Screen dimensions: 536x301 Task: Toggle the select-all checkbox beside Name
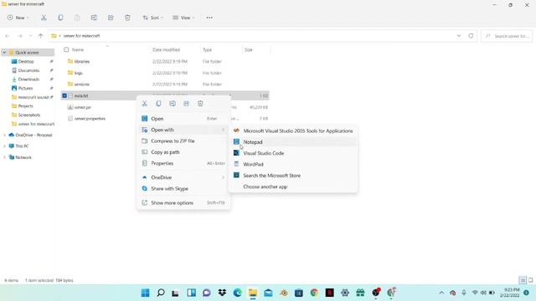(x=66, y=50)
